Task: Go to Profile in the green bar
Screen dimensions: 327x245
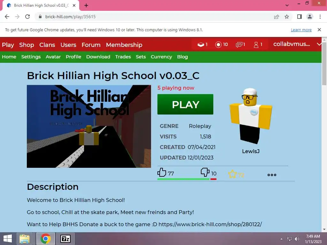Action: click(73, 57)
